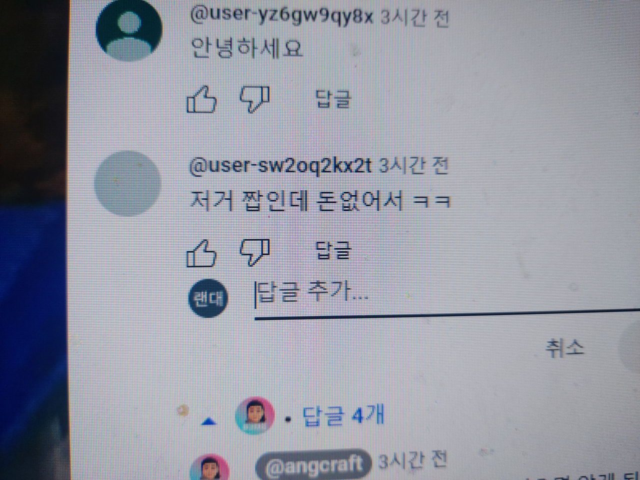Click the blue collapse arrow beside the replies
The image size is (640, 480).
(x=209, y=422)
